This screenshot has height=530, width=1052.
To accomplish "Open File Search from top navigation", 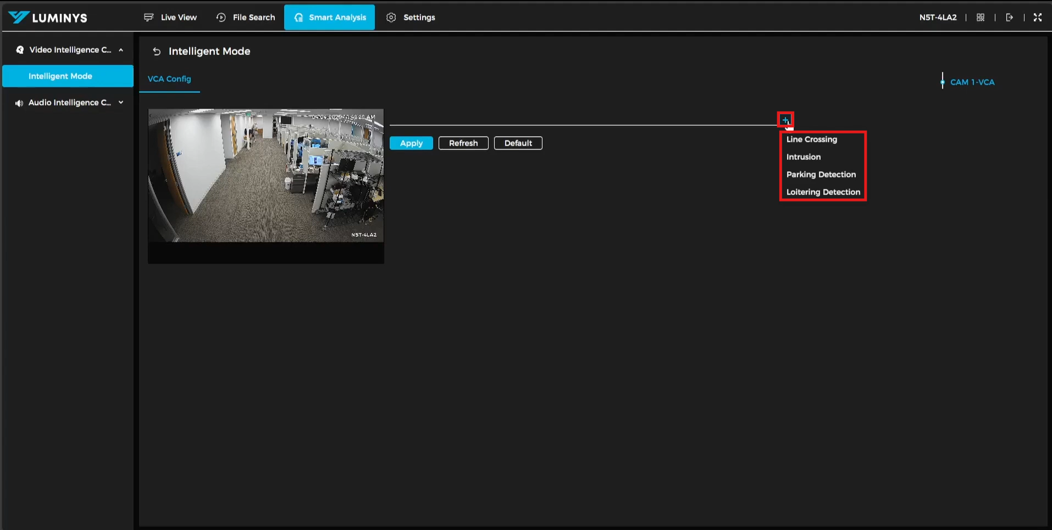I will (x=246, y=18).
